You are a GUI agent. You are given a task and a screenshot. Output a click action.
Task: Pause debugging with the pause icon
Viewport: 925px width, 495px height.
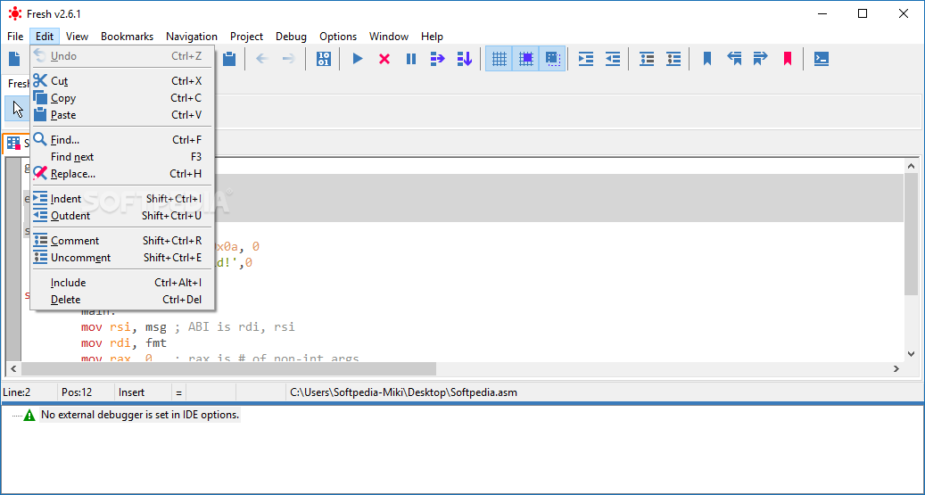[x=411, y=58]
